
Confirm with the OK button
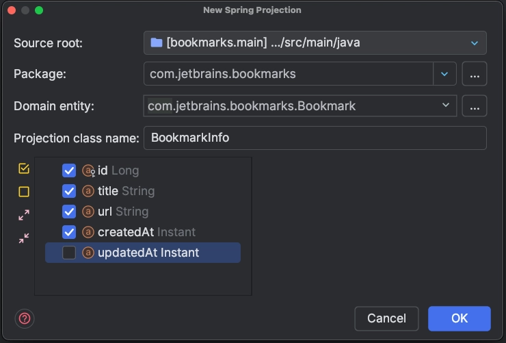(460, 318)
